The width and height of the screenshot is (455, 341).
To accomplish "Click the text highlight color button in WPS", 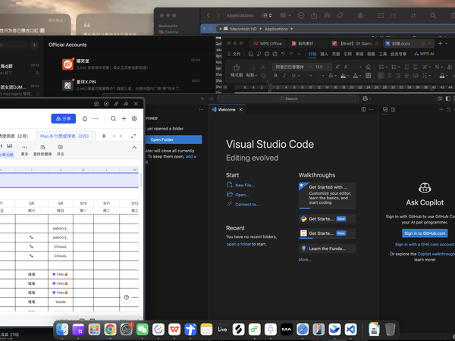I will 343,76.
